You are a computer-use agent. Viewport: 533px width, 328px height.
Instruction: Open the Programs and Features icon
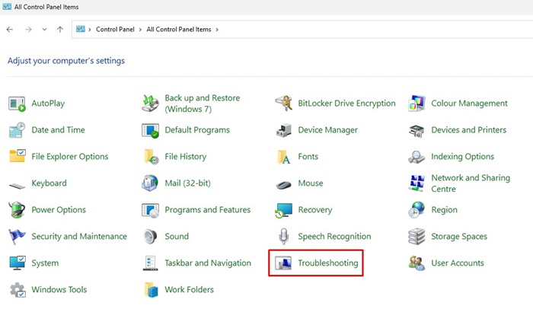[x=150, y=210]
